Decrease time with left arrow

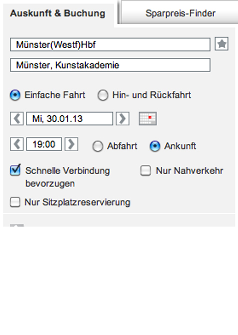click(x=17, y=144)
